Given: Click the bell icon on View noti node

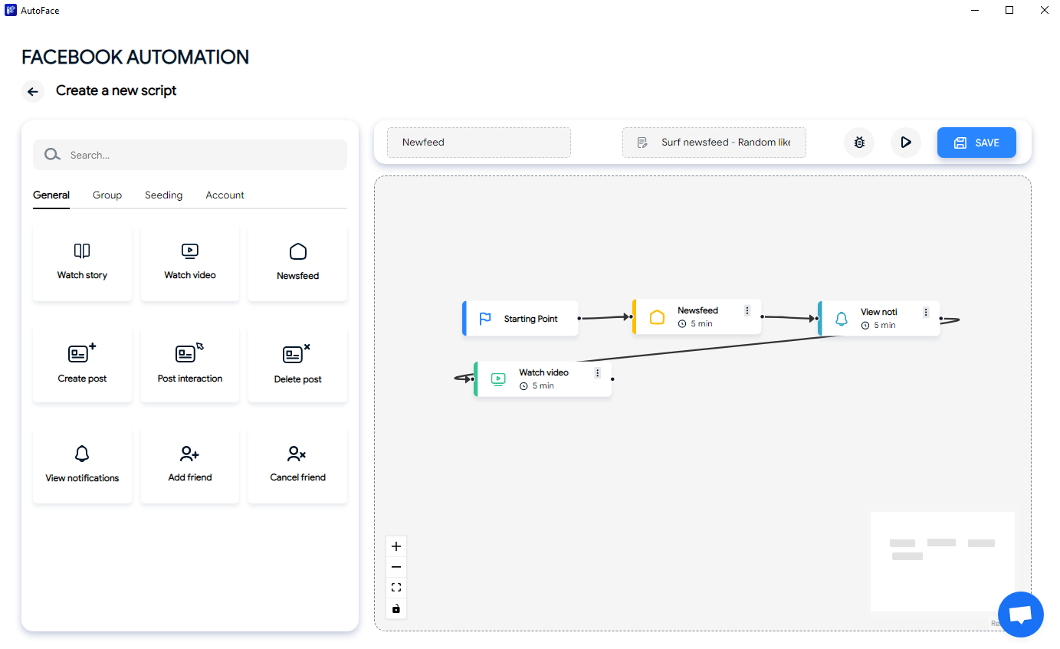Looking at the screenshot, I should [842, 319].
